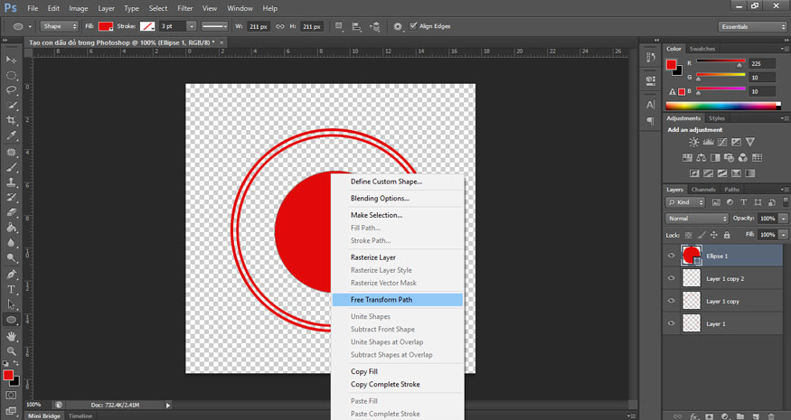Image resolution: width=791 pixels, height=420 pixels.
Task: Switch to the Swatches tab
Action: pos(702,49)
